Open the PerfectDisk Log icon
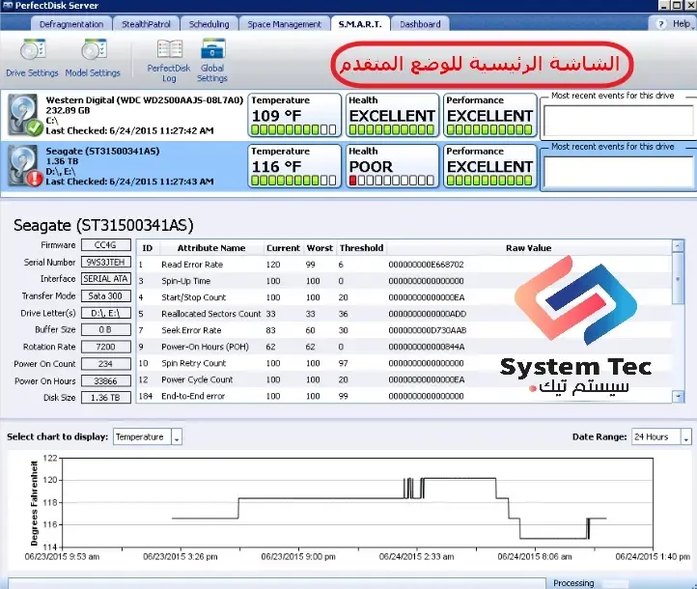This screenshot has width=697, height=589. coord(169,49)
